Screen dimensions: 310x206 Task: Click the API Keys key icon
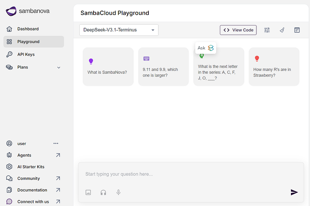(x=9, y=54)
